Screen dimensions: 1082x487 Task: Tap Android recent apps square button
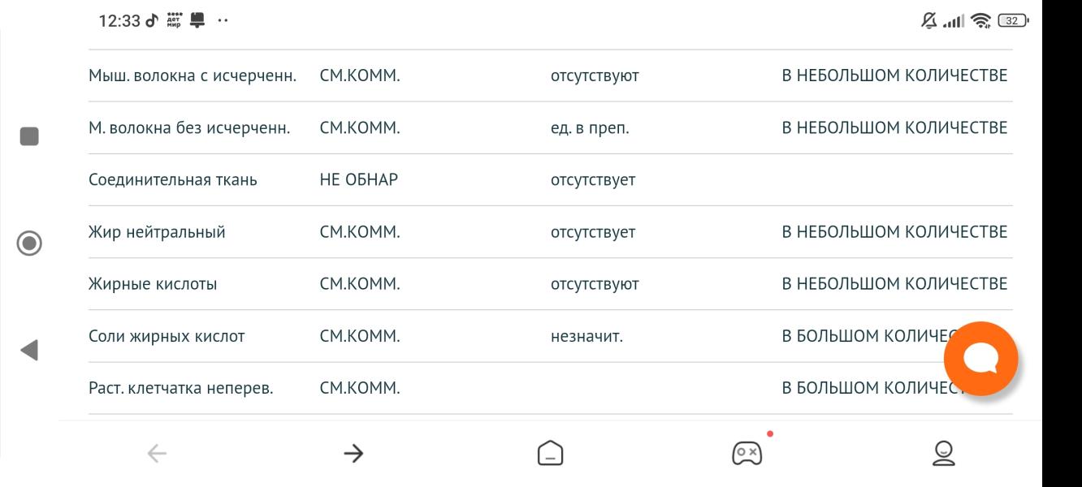point(29,136)
